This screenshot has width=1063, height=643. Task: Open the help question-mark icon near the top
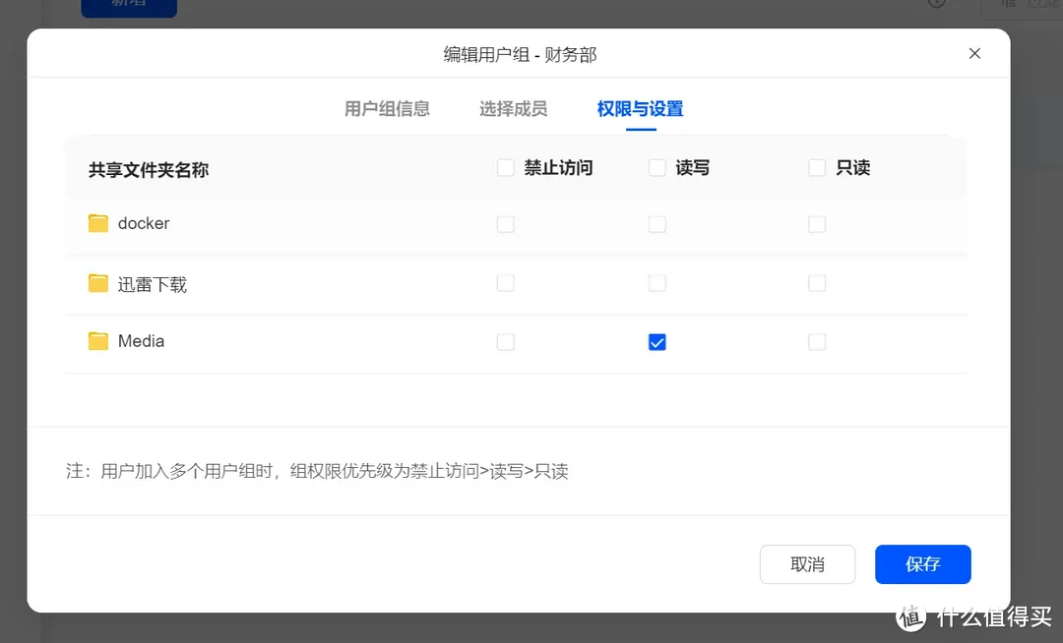click(936, 3)
